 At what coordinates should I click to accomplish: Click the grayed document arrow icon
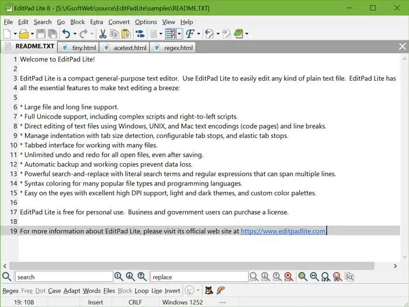[226, 34]
